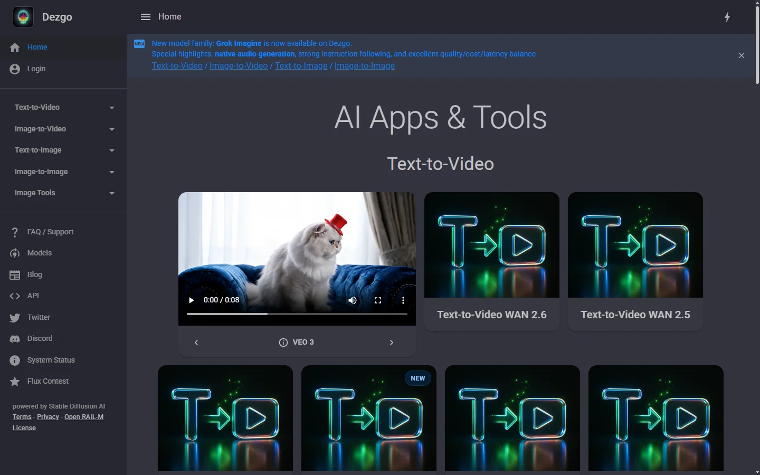760x475 pixels.
Task: Click the Models icon in sidebar
Action: click(15, 253)
